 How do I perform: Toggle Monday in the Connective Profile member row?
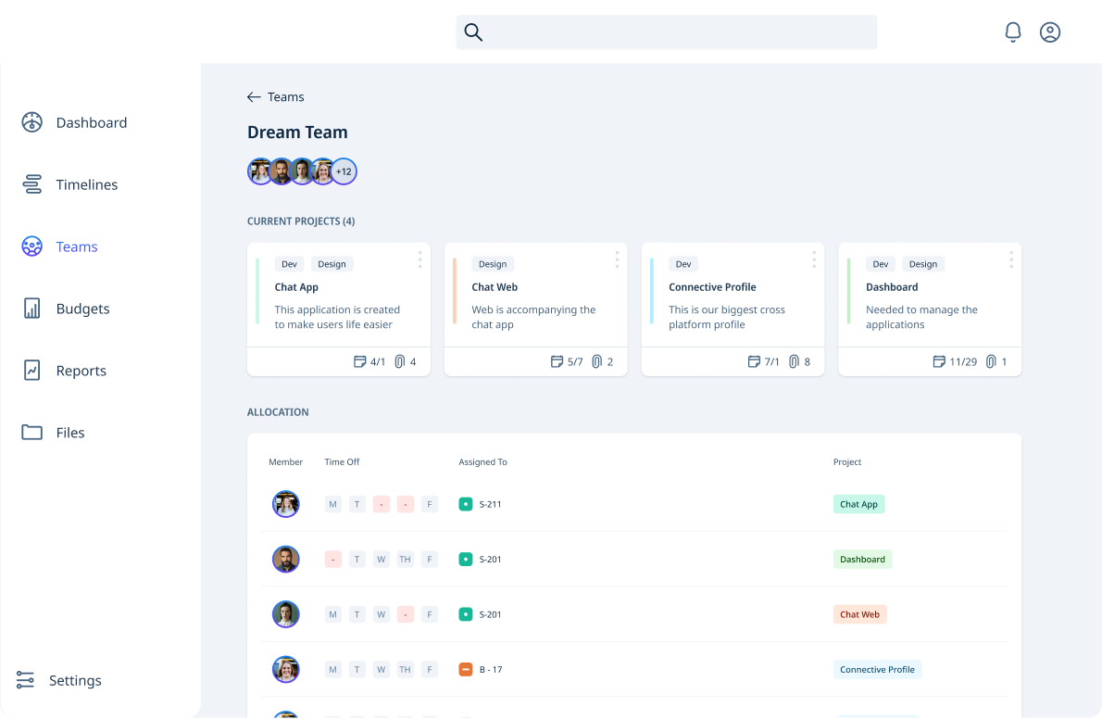point(333,669)
